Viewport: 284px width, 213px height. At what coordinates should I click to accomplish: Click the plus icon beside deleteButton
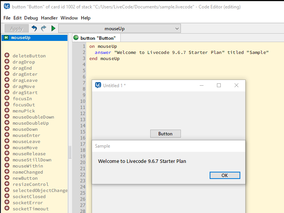click(7, 56)
